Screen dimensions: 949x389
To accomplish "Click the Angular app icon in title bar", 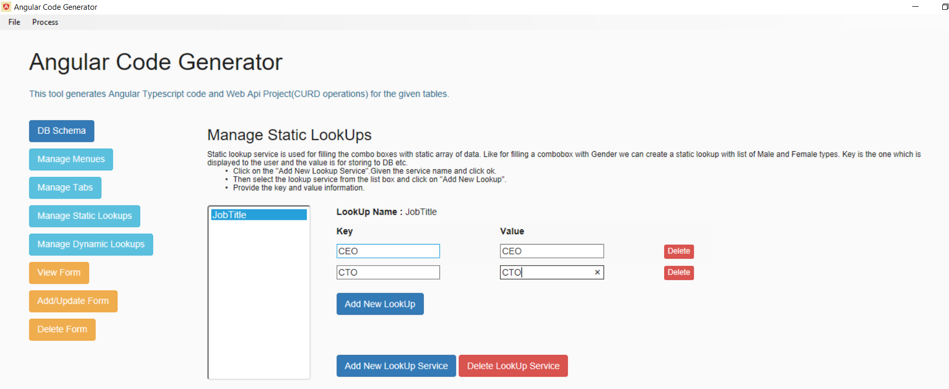I will tap(6, 7).
